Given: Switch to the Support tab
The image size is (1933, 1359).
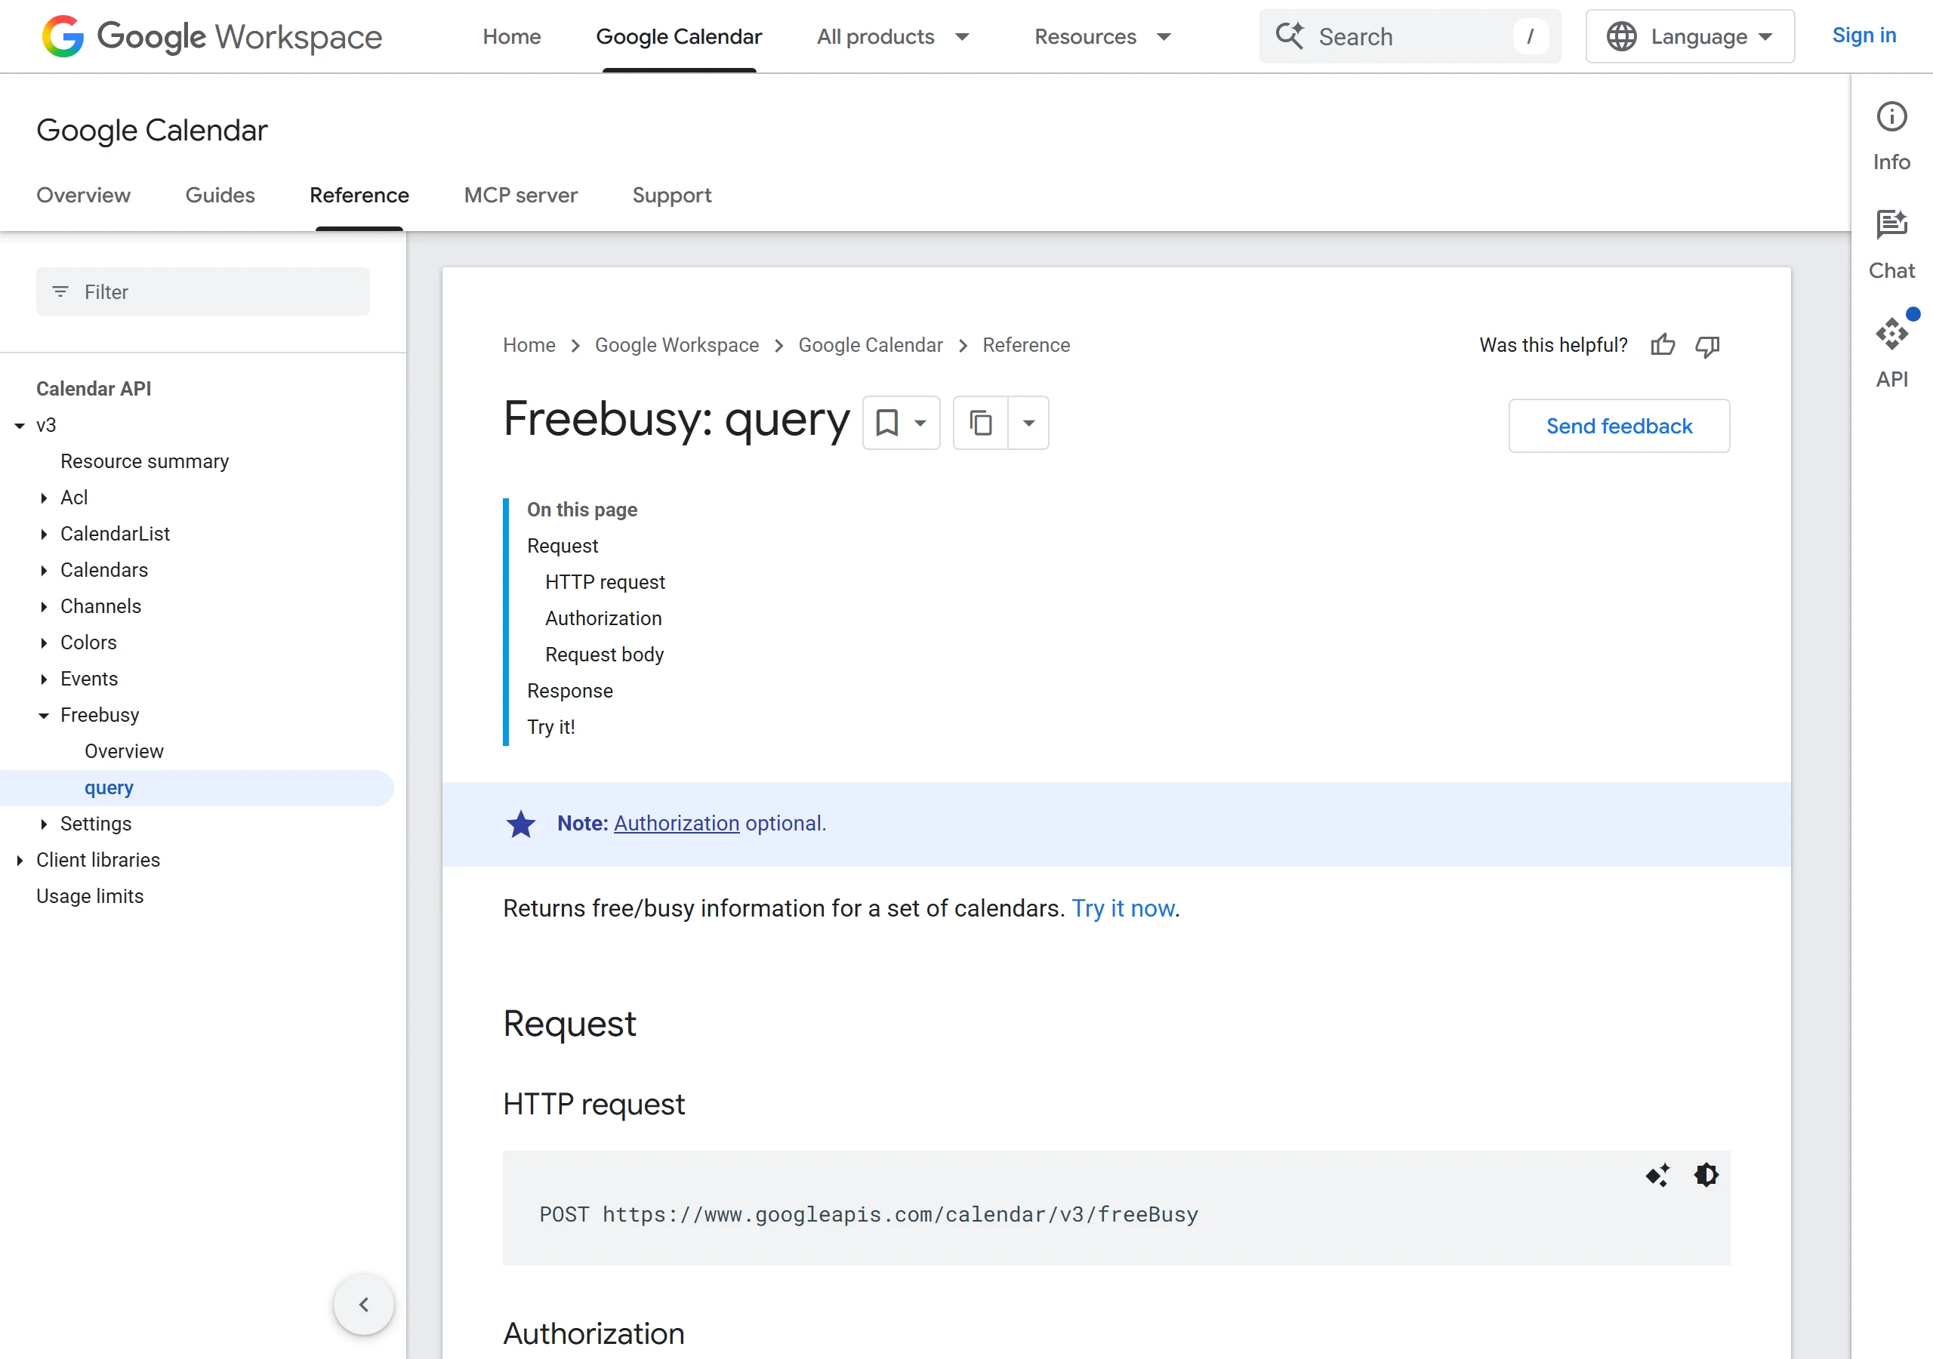Looking at the screenshot, I should tap(671, 195).
